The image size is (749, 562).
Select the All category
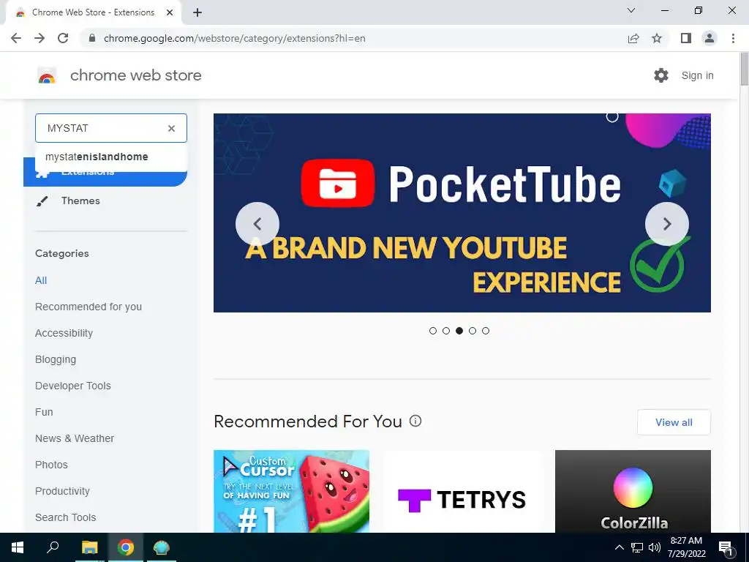pos(41,280)
